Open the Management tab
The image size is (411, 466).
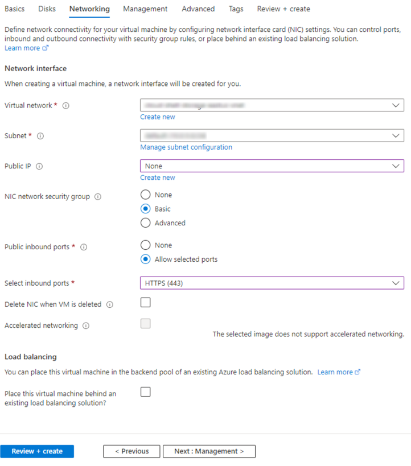click(145, 9)
